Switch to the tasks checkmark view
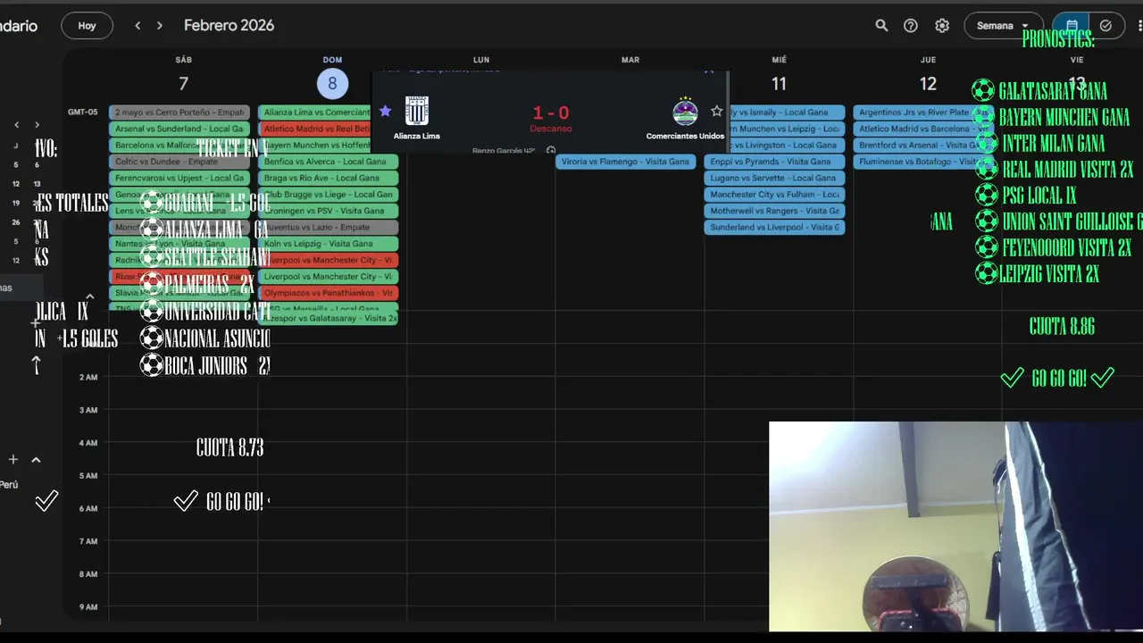1143x643 pixels. click(1105, 26)
